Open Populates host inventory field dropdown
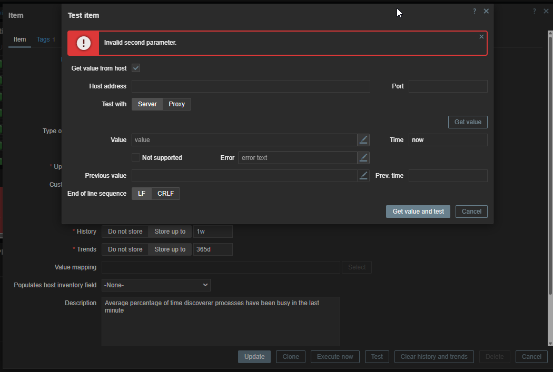Screen dimensions: 553x372 pos(156,285)
